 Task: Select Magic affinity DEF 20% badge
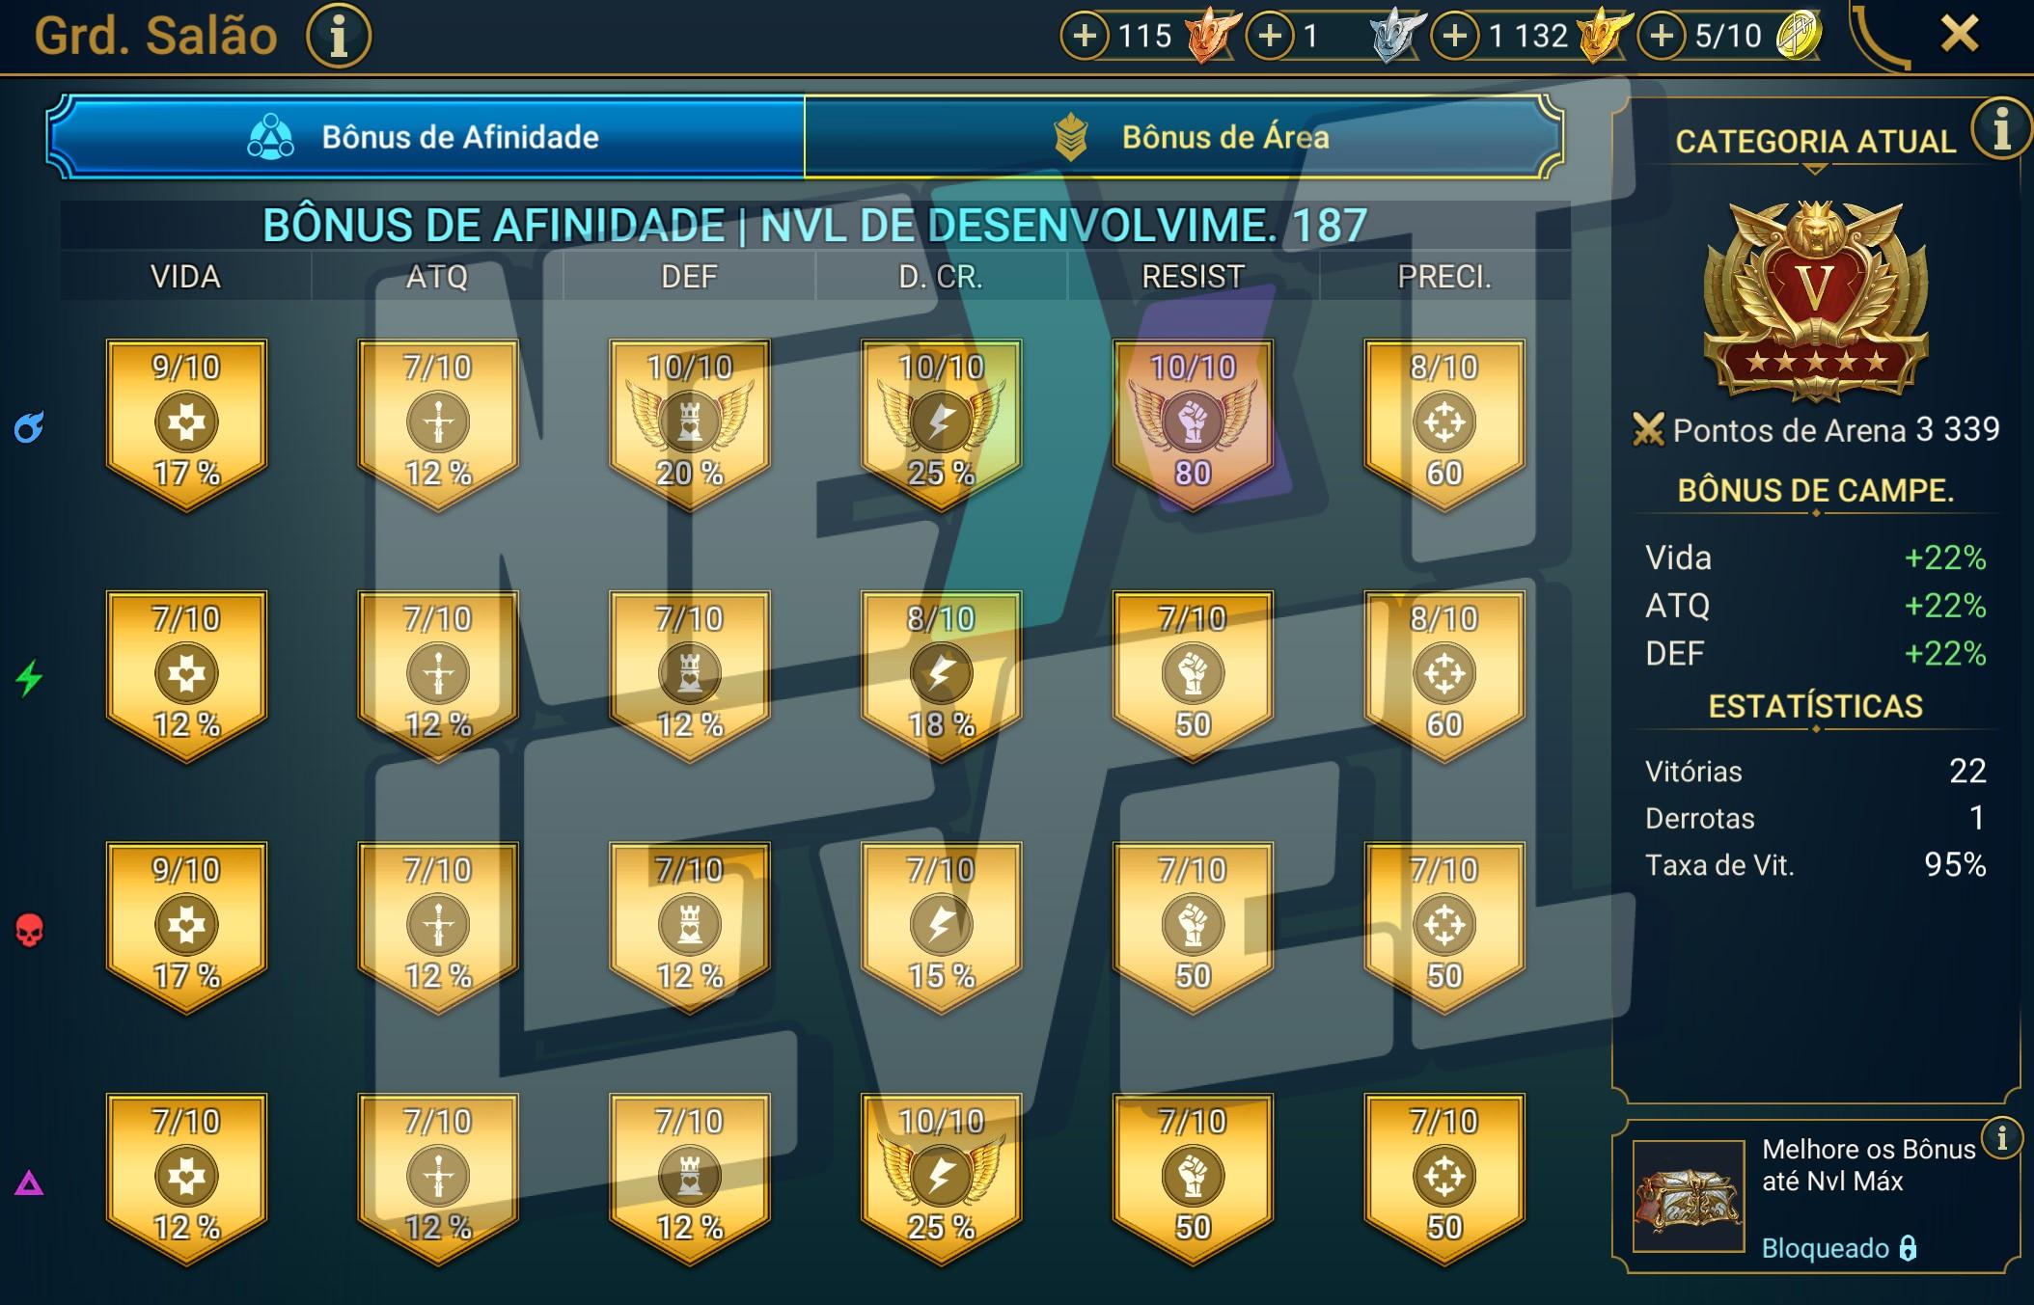click(x=690, y=423)
